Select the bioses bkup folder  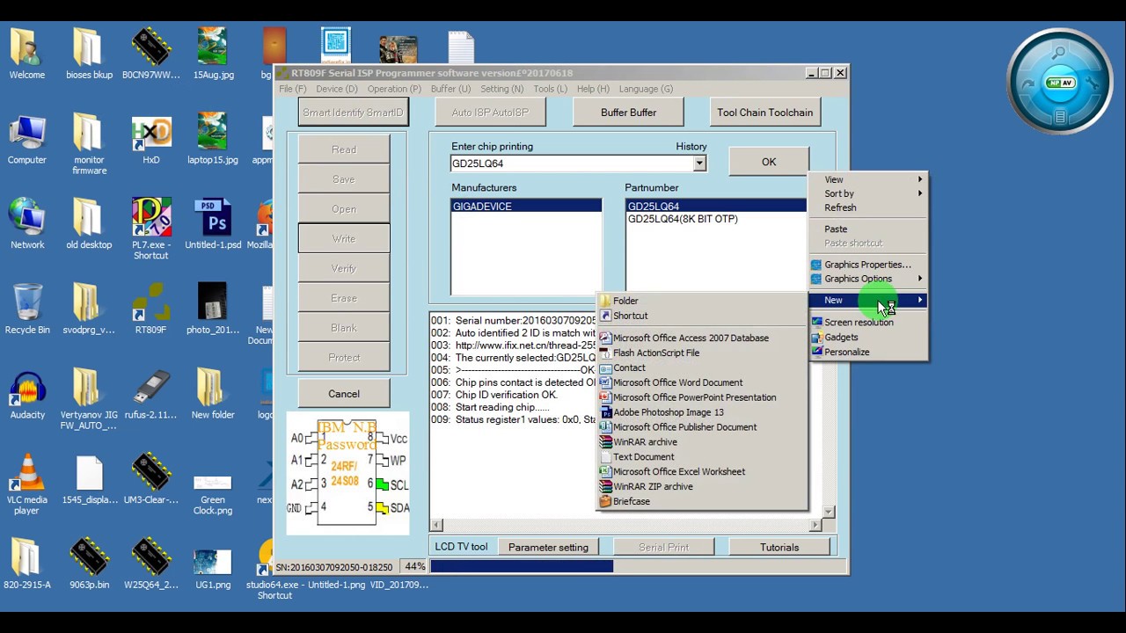pyautogui.click(x=89, y=53)
